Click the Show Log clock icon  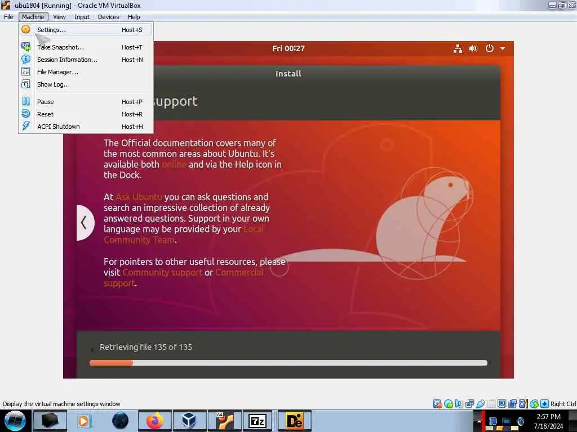tap(26, 84)
